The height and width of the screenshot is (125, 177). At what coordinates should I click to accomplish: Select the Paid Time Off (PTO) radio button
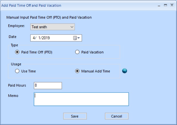click(x=17, y=52)
